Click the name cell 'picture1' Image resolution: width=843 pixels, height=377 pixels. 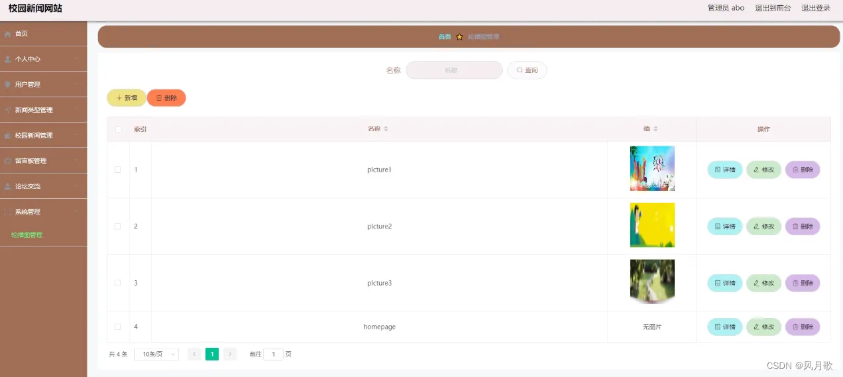pos(380,170)
